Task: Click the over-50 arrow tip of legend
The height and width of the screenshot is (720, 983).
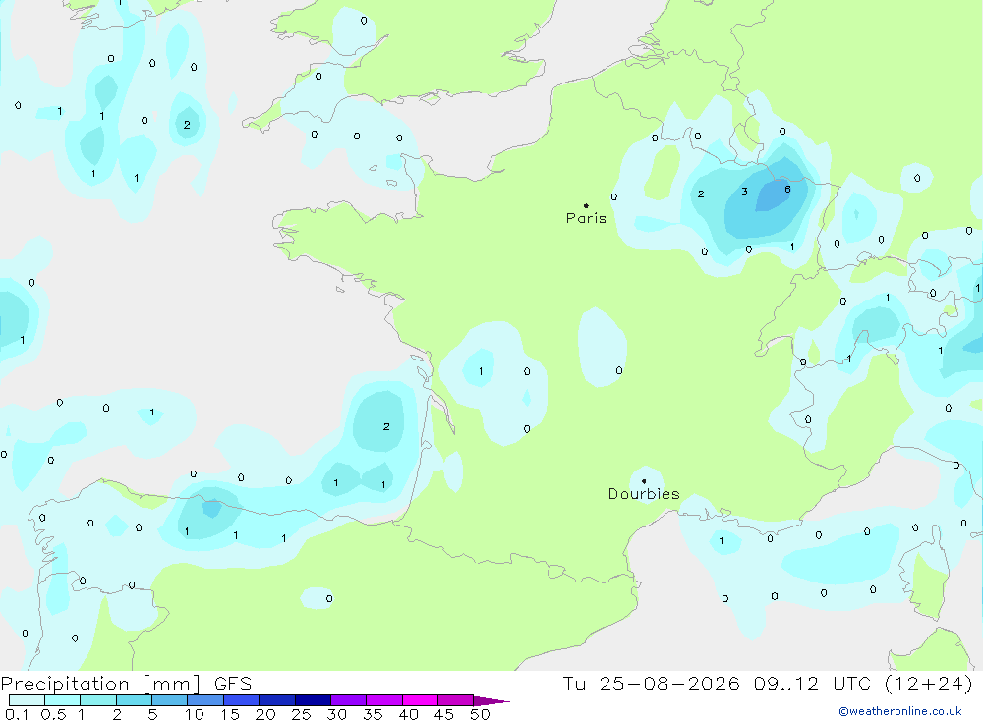Action: 491,701
